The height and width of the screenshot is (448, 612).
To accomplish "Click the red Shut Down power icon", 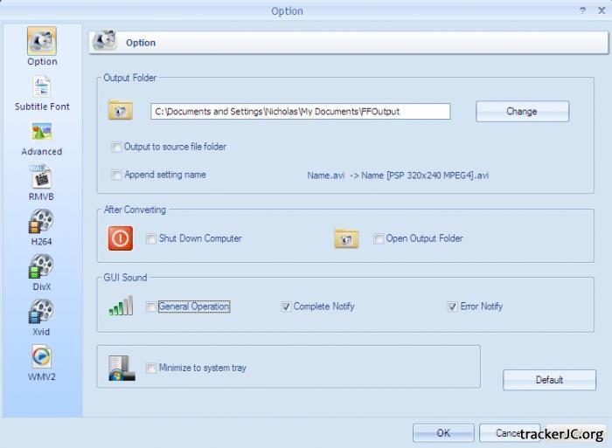I will pos(121,238).
